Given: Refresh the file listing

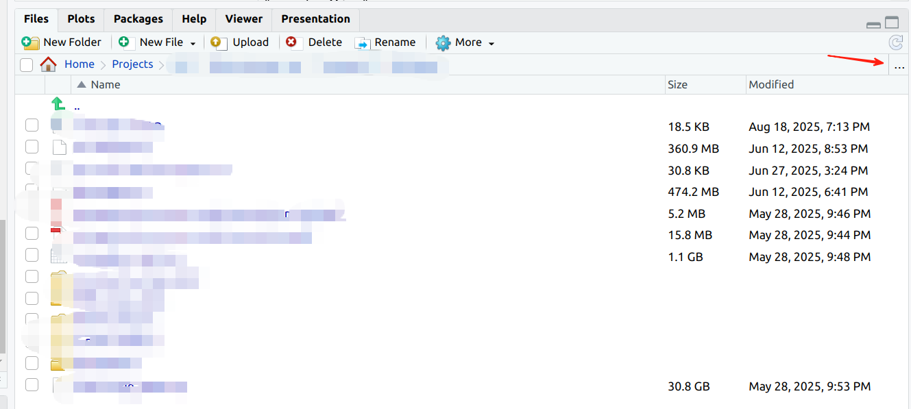Looking at the screenshot, I should pos(895,42).
